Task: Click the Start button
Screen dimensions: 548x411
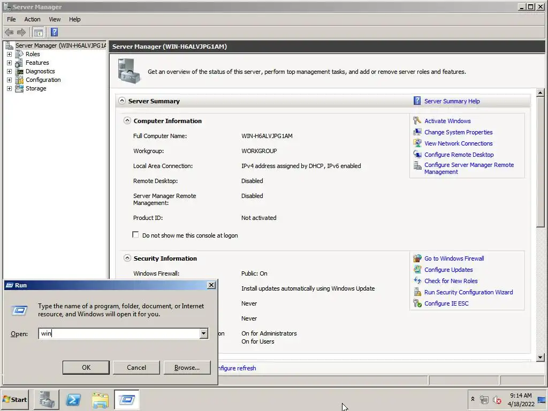Action: pos(15,399)
